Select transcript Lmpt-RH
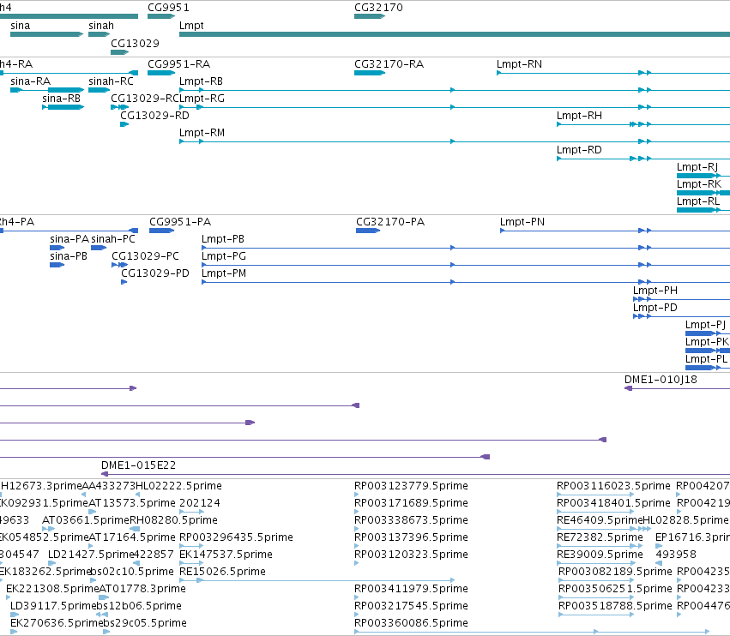The width and height of the screenshot is (730, 636). click(x=579, y=116)
